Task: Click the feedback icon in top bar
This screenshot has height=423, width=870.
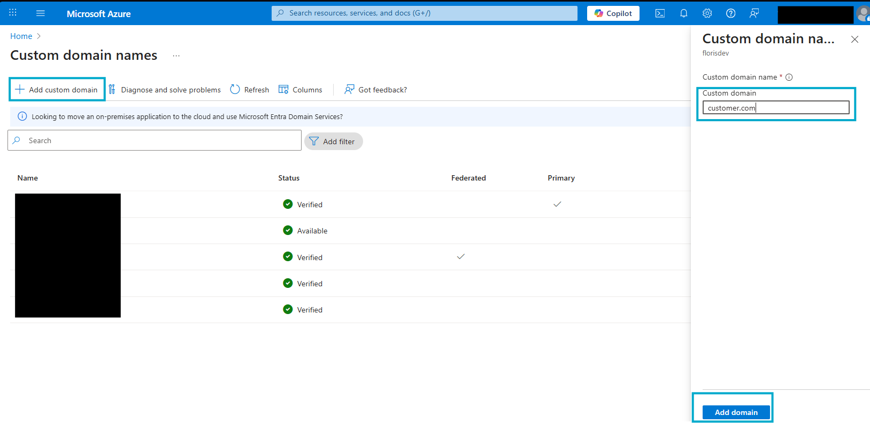Action: [x=754, y=13]
